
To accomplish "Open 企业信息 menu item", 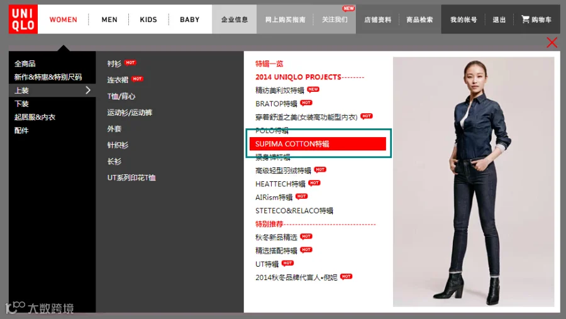I will 235,20.
